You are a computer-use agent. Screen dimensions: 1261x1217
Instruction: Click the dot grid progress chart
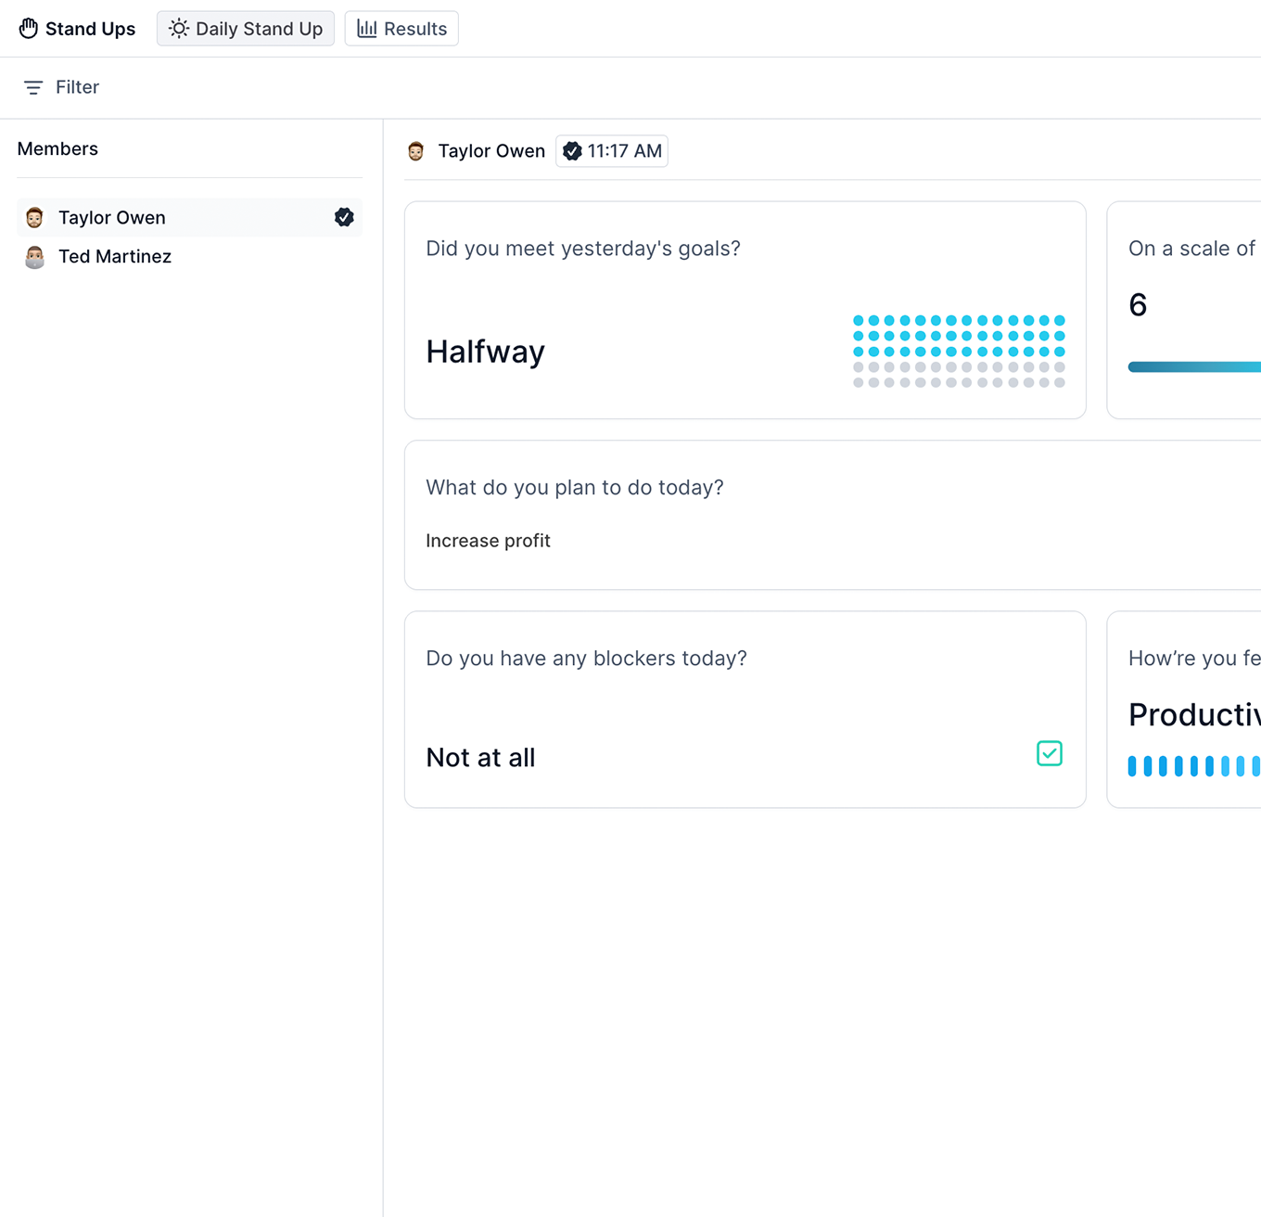pyautogui.click(x=959, y=352)
